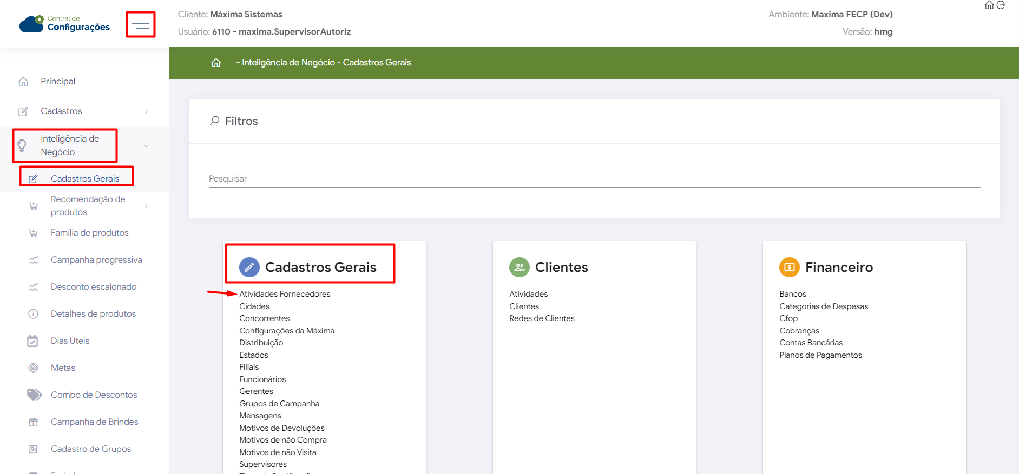Select Cadastros Gerais in sidebar
Image resolution: width=1019 pixels, height=474 pixels.
pyautogui.click(x=84, y=178)
